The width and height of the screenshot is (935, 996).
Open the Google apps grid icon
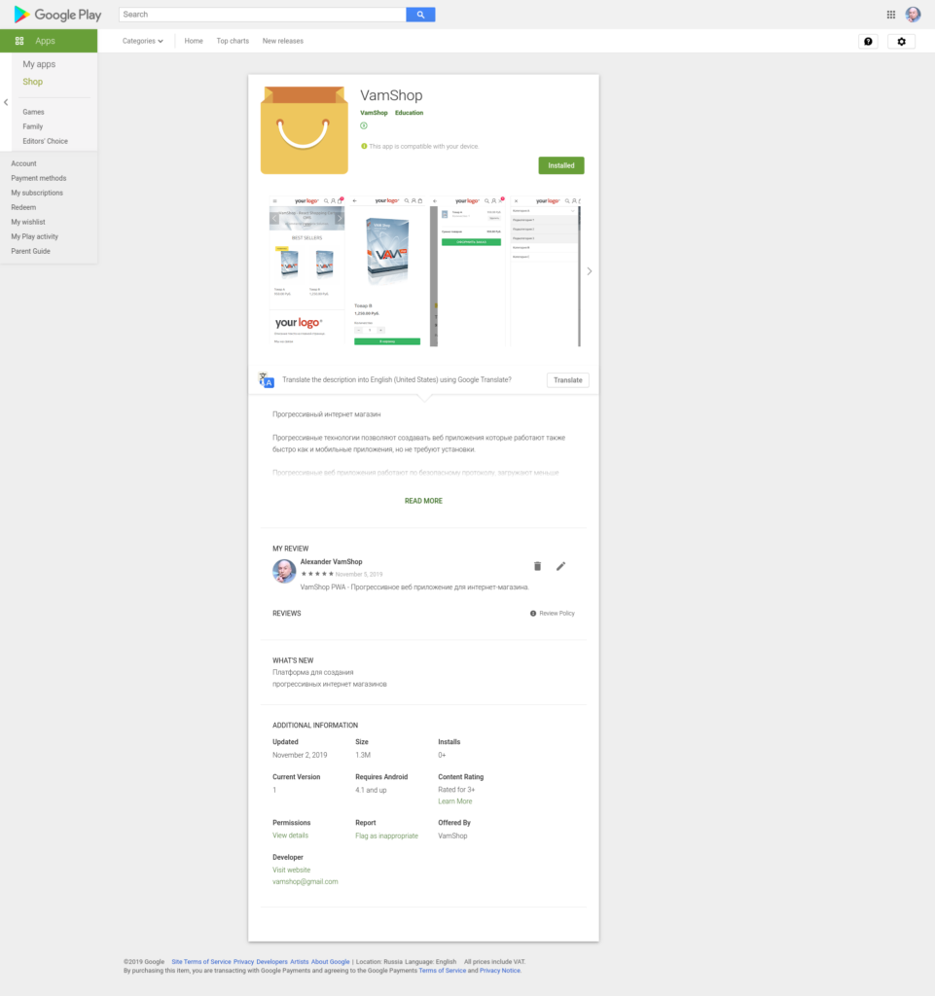(891, 14)
